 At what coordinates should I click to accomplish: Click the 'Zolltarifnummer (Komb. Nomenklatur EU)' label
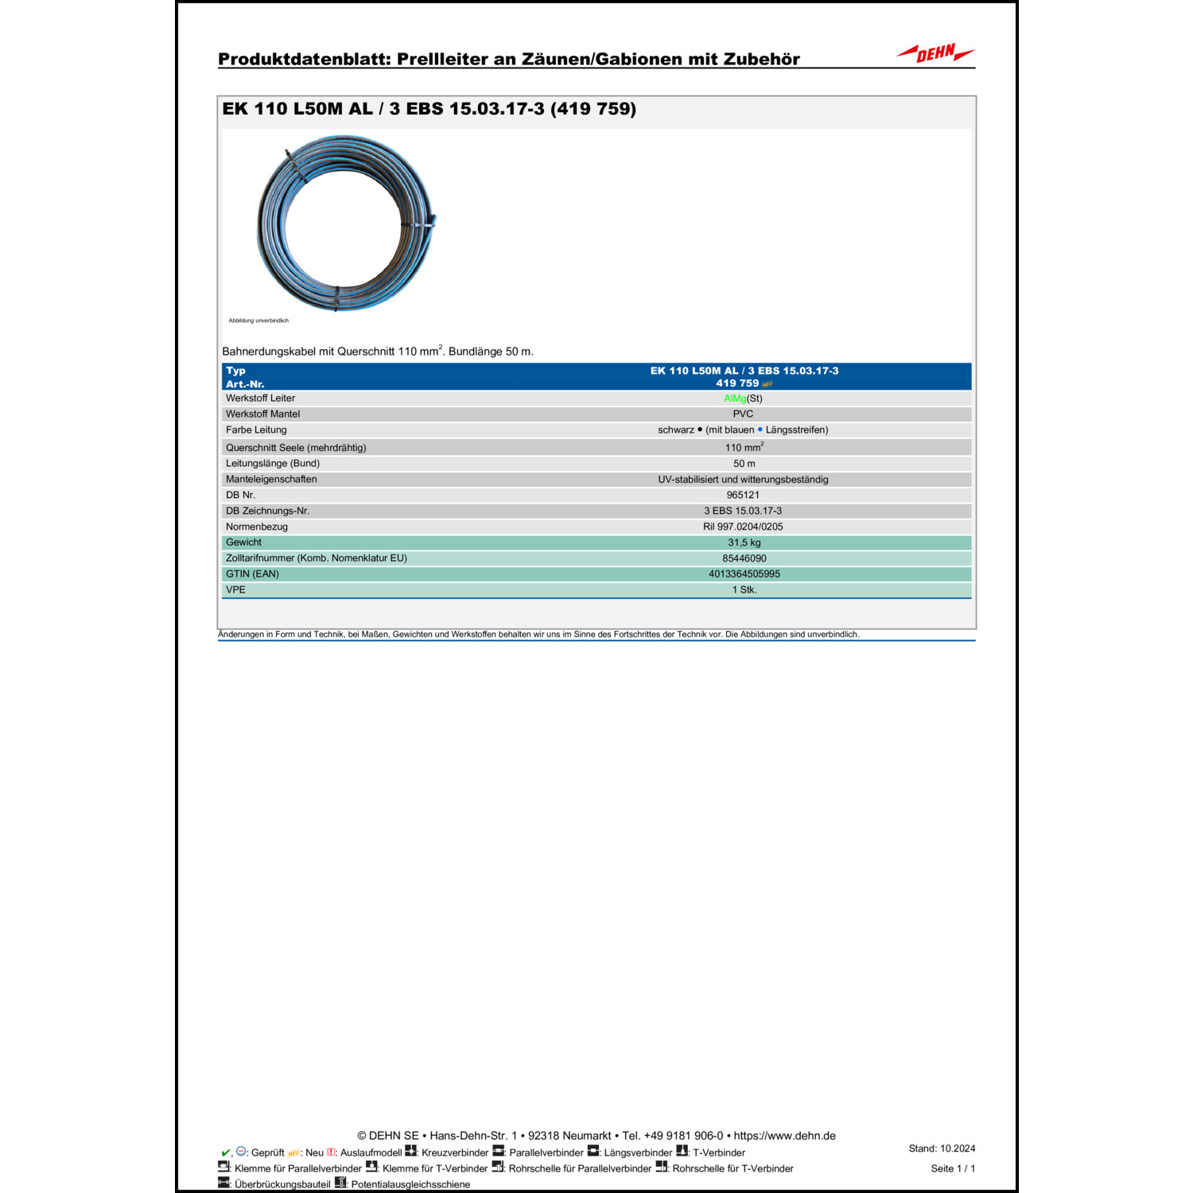(x=317, y=558)
